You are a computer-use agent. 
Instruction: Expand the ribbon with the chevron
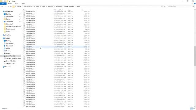coord(192,4)
